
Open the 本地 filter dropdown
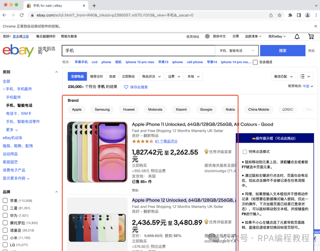[x=194, y=76]
